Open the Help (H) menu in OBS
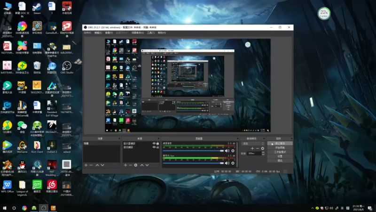 [x=162, y=33]
